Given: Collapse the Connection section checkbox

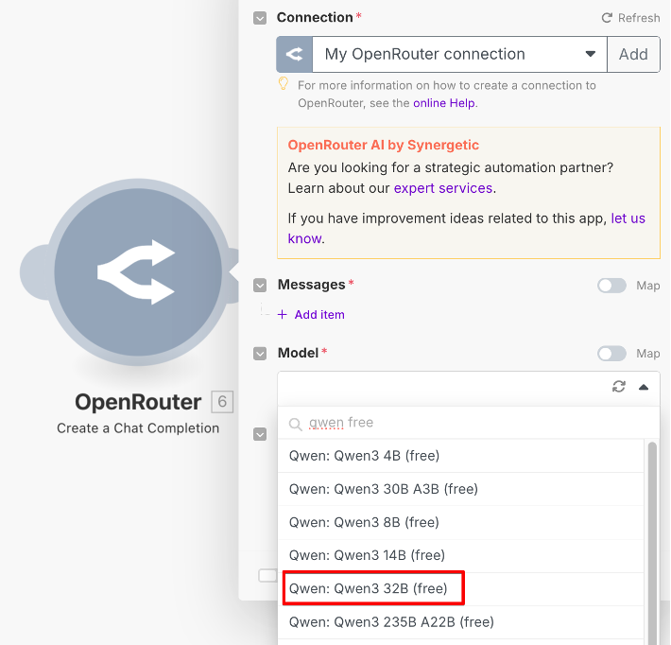Looking at the screenshot, I should (x=260, y=18).
